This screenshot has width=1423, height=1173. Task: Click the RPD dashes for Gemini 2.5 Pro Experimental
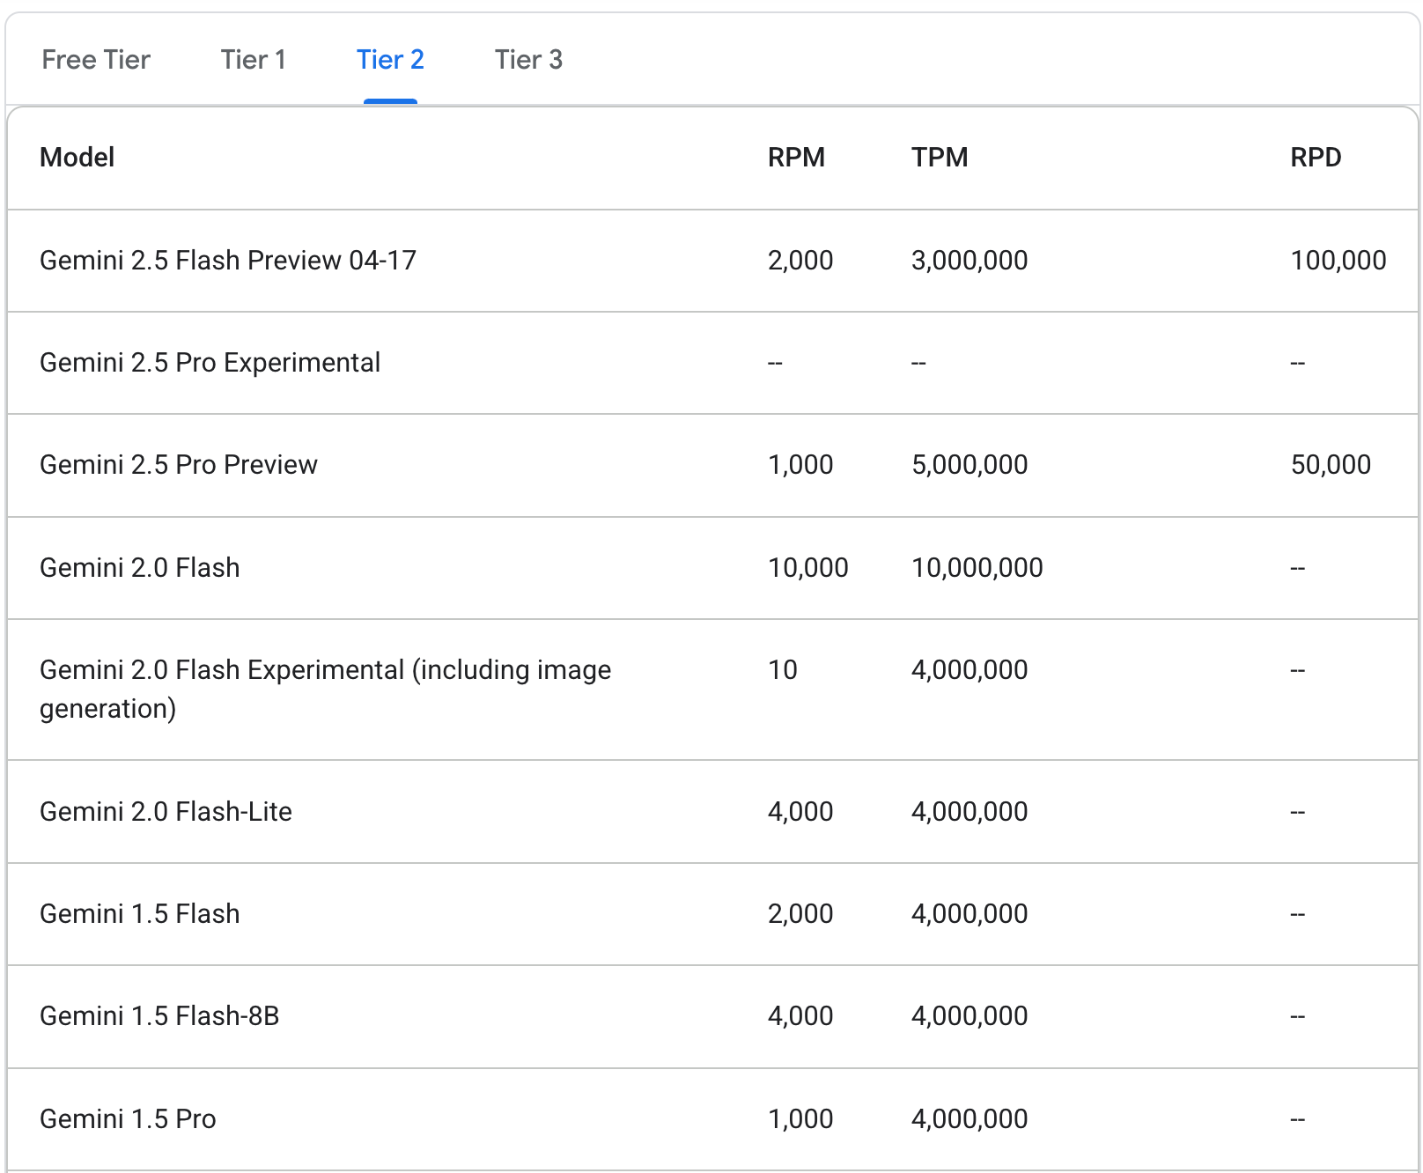(1297, 363)
